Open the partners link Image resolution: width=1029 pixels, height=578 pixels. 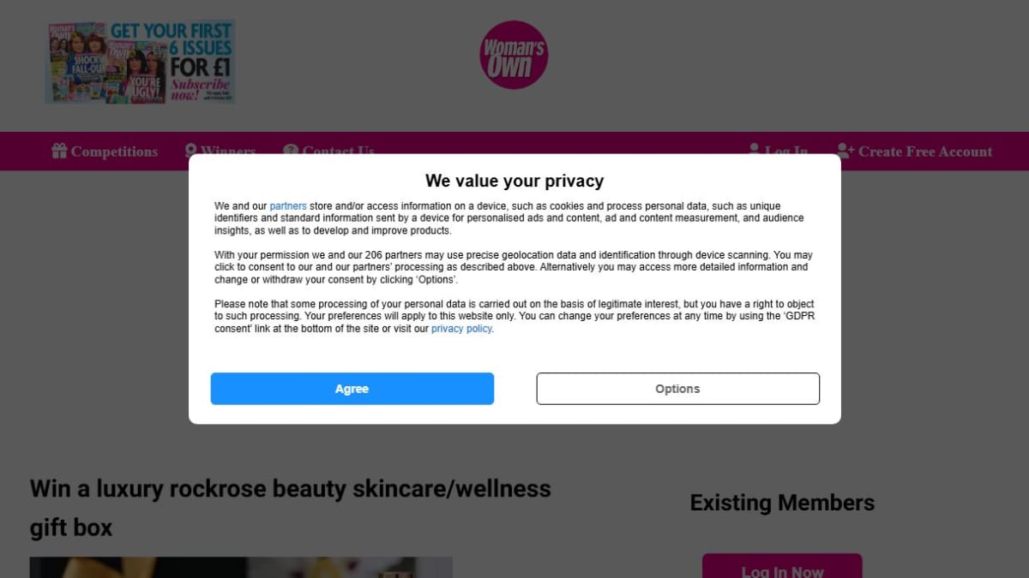coord(288,206)
